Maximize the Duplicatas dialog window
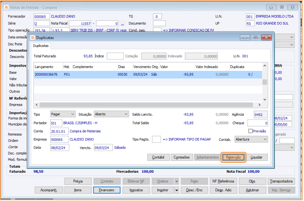This screenshot has height=201, width=304. coord(256,38)
